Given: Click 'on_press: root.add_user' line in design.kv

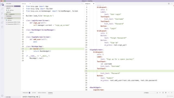Looking at the screenshot, I should 129,80.
